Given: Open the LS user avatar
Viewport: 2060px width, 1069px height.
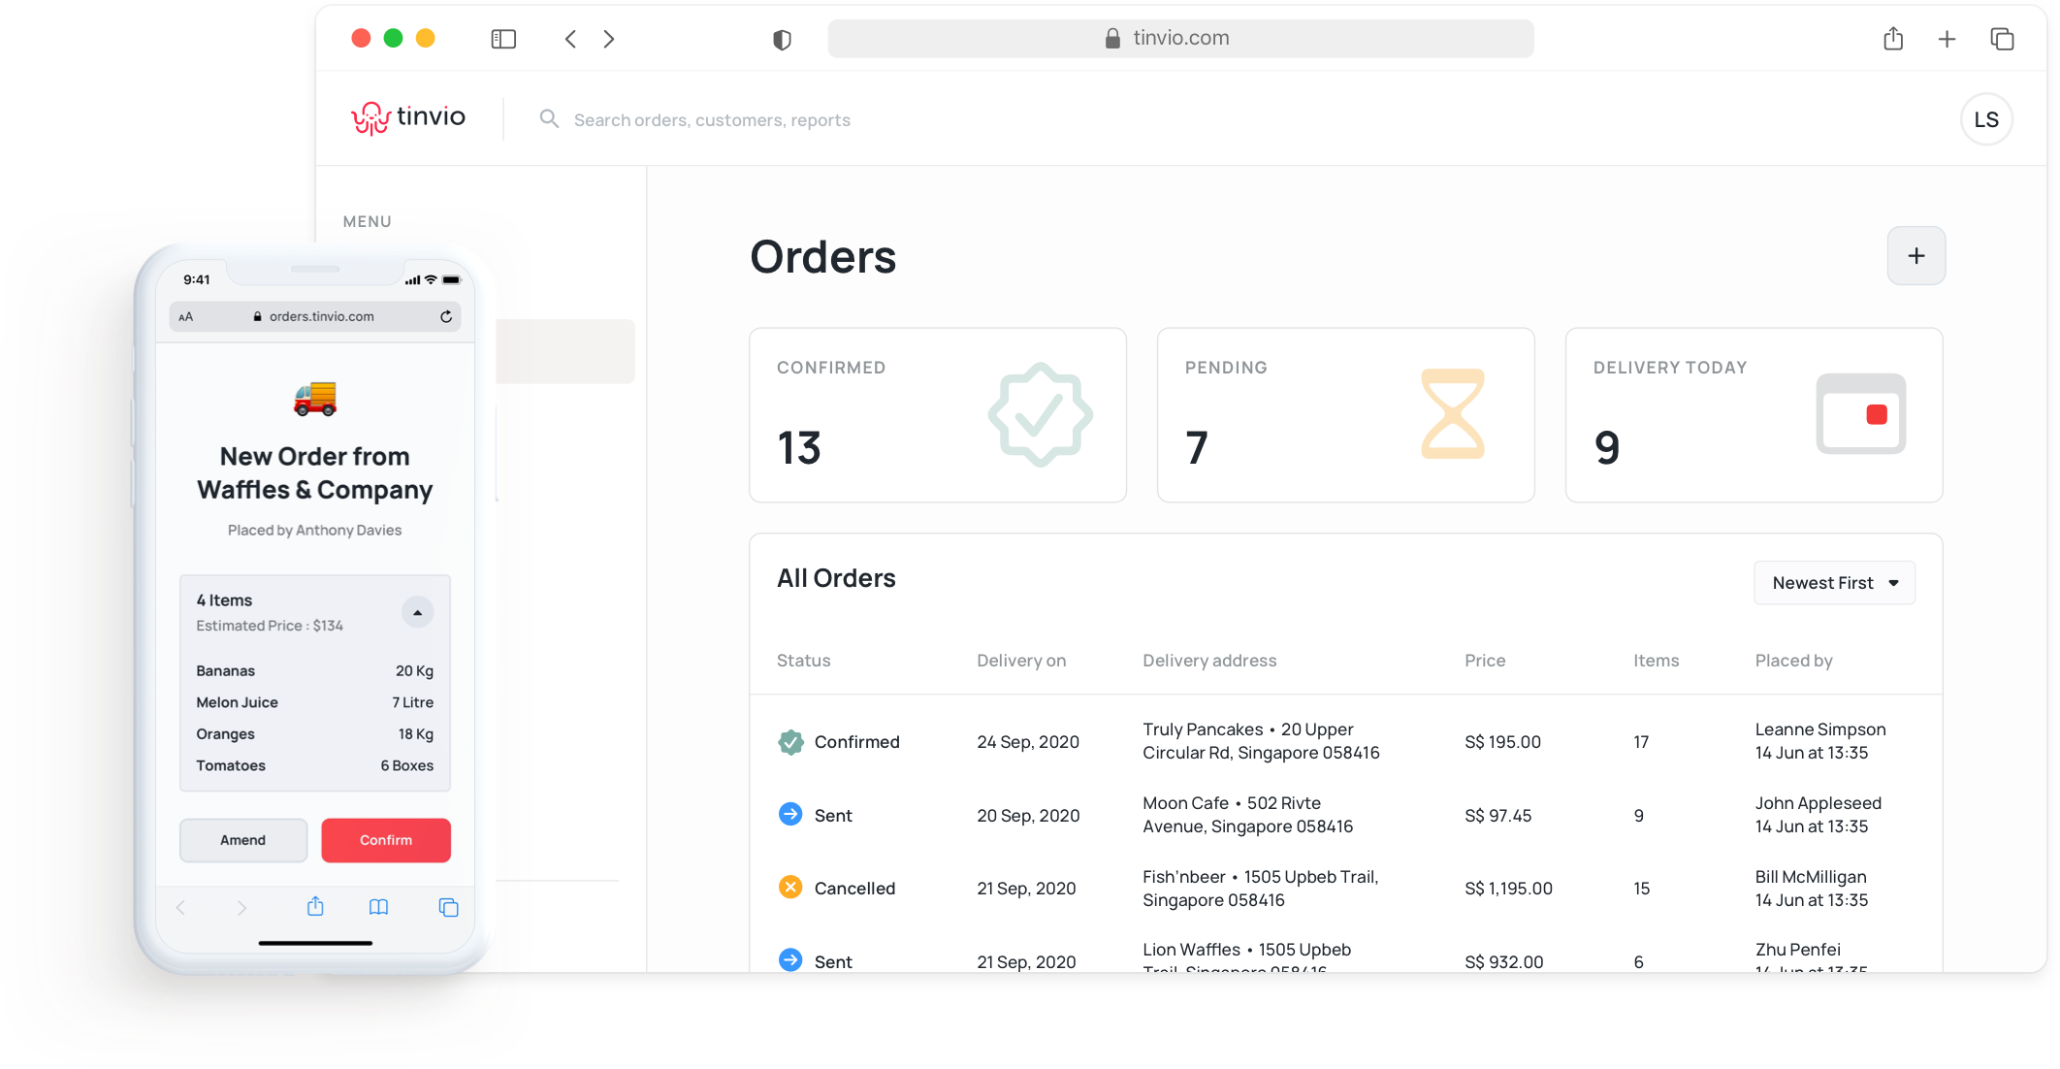Looking at the screenshot, I should 1986,119.
